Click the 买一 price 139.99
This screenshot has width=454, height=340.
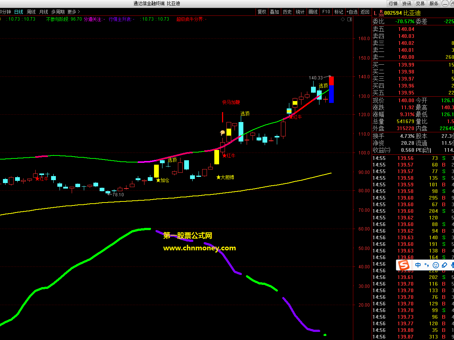pos(406,65)
